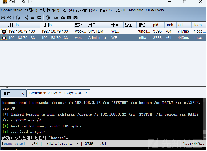Open the 报告(R) menu
207x151 pixels.
(x=105, y=10)
